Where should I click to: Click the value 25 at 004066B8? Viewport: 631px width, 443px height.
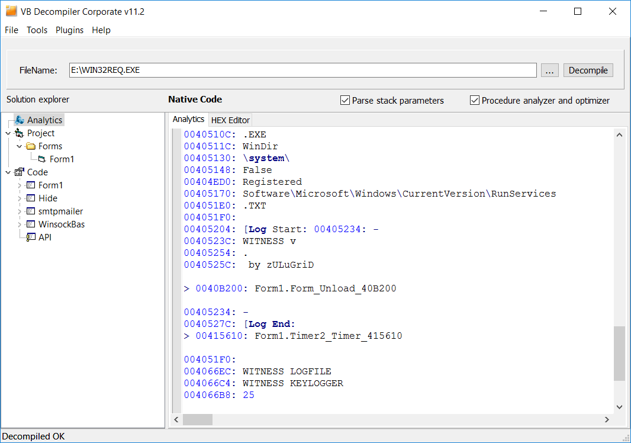pyautogui.click(x=249, y=395)
